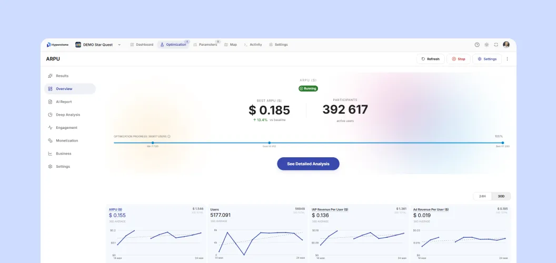556x263 pixels.
Task: Switch charts to 24H range
Action: (482, 196)
